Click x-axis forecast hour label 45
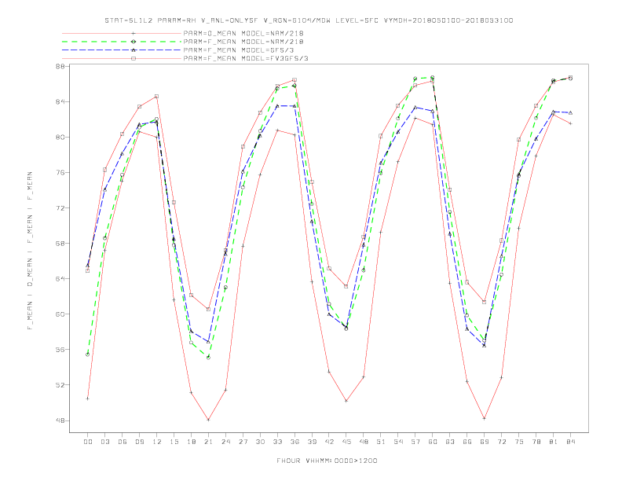 346,442
